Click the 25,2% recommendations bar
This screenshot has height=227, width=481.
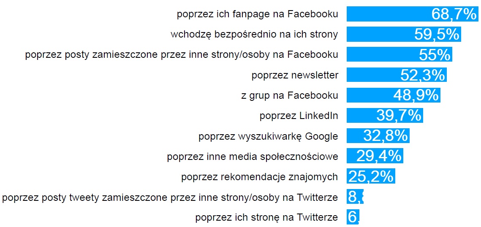click(371, 176)
